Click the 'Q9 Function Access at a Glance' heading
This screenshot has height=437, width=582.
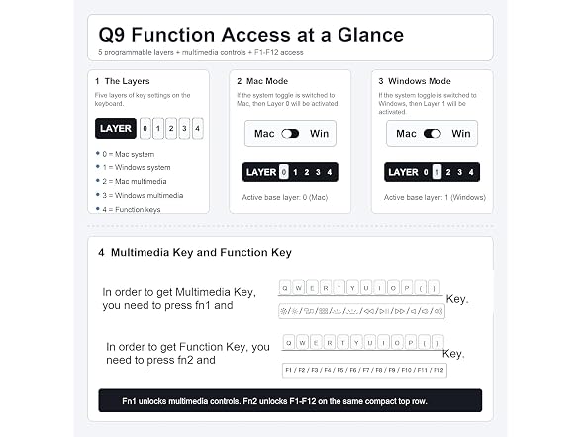[251, 35]
